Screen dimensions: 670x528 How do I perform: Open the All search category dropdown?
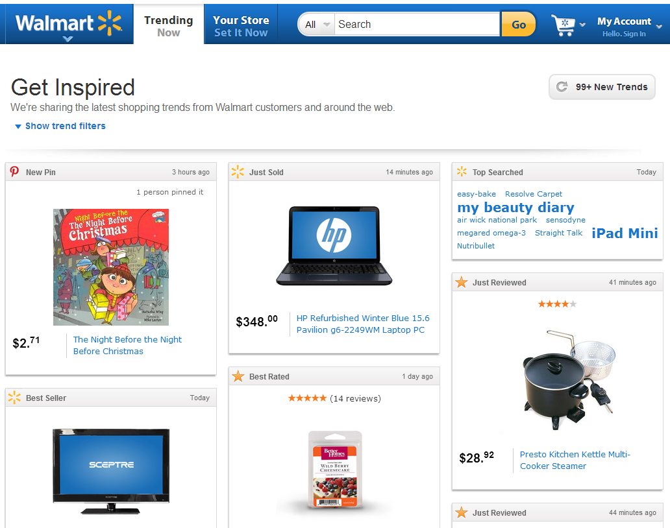point(317,25)
